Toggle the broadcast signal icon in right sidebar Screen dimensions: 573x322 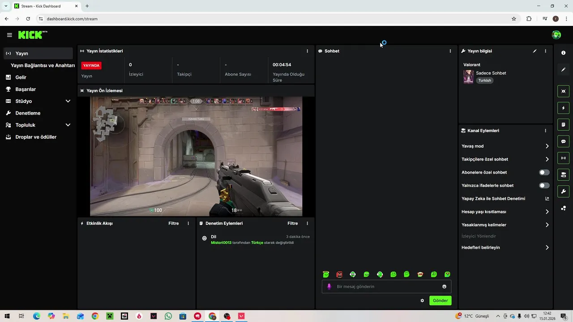pyautogui.click(x=564, y=158)
